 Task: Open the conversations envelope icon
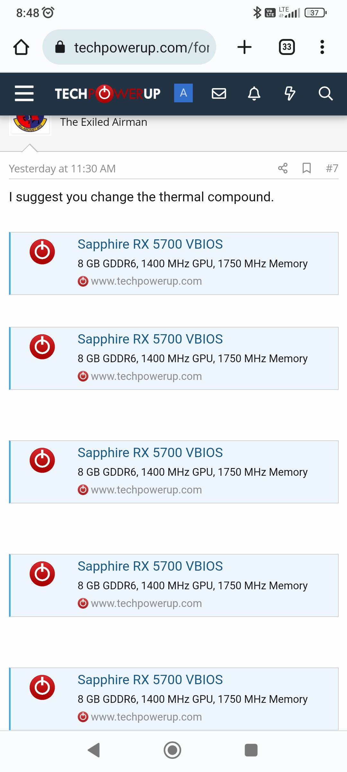click(x=219, y=93)
